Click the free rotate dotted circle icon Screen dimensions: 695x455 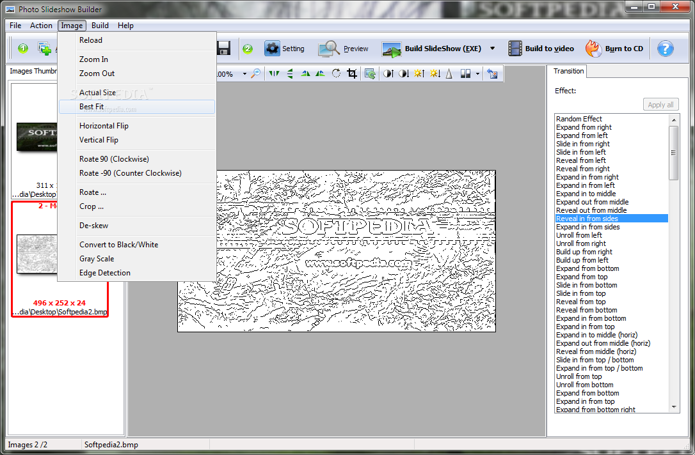(337, 73)
